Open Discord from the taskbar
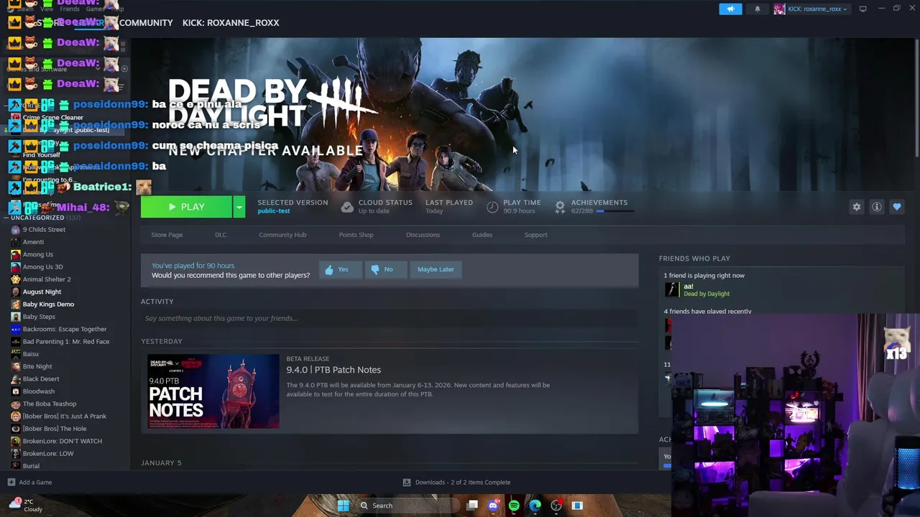This screenshot has height=517, width=920. tap(493, 506)
